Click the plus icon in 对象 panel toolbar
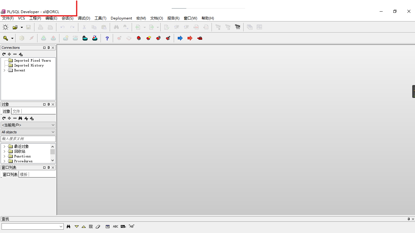415x233 pixels. click(x=9, y=118)
